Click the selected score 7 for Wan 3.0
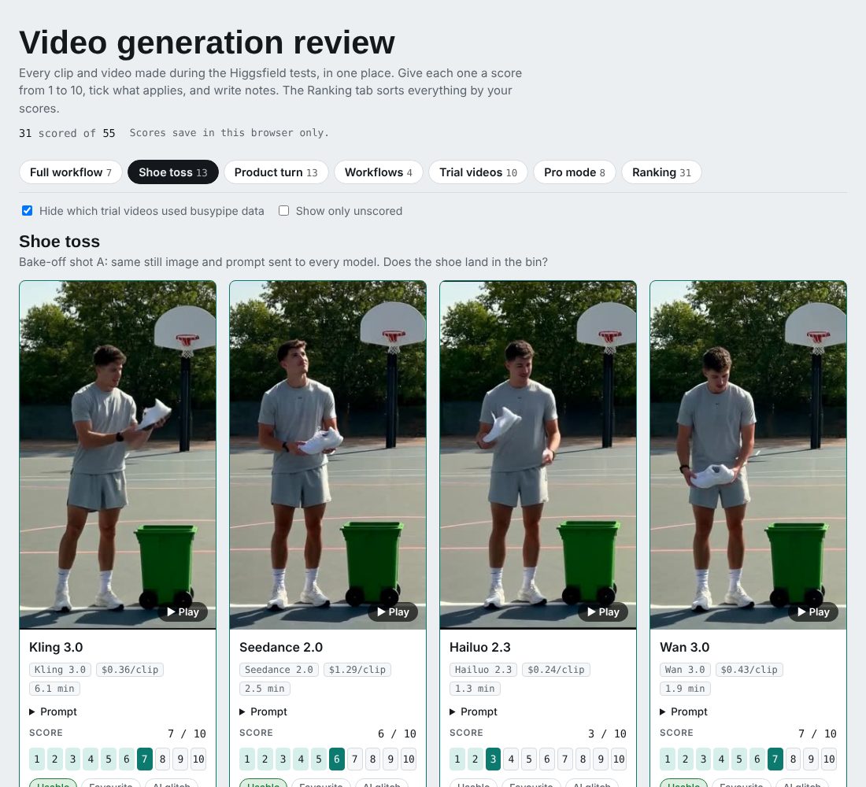Viewport: 866px width, 787px height. coord(775,759)
